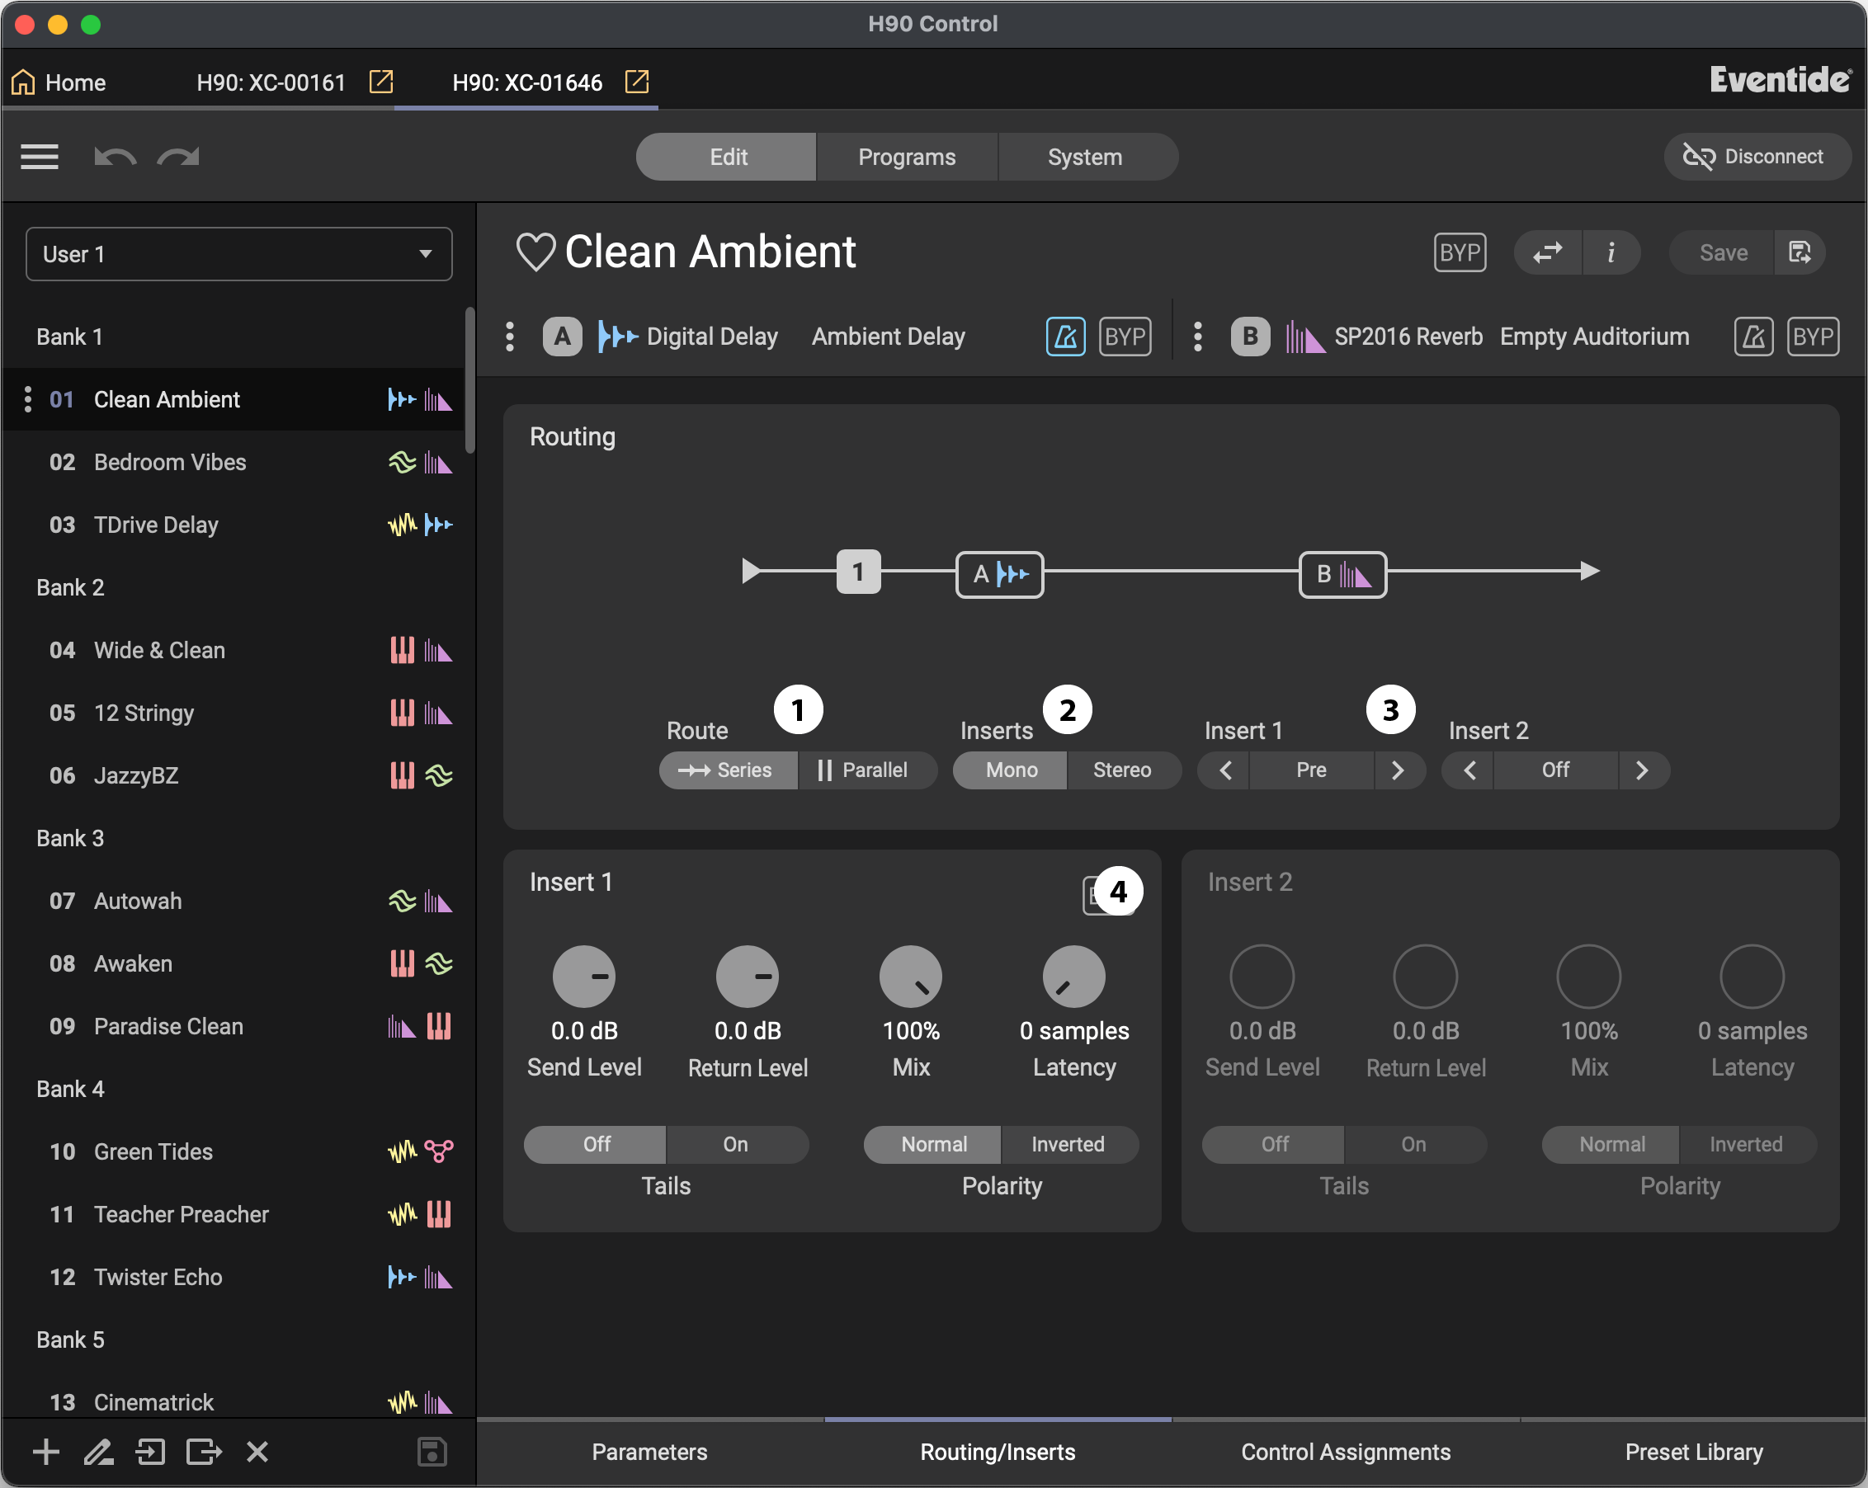Open preset B options three-dot menu

(x=1197, y=337)
